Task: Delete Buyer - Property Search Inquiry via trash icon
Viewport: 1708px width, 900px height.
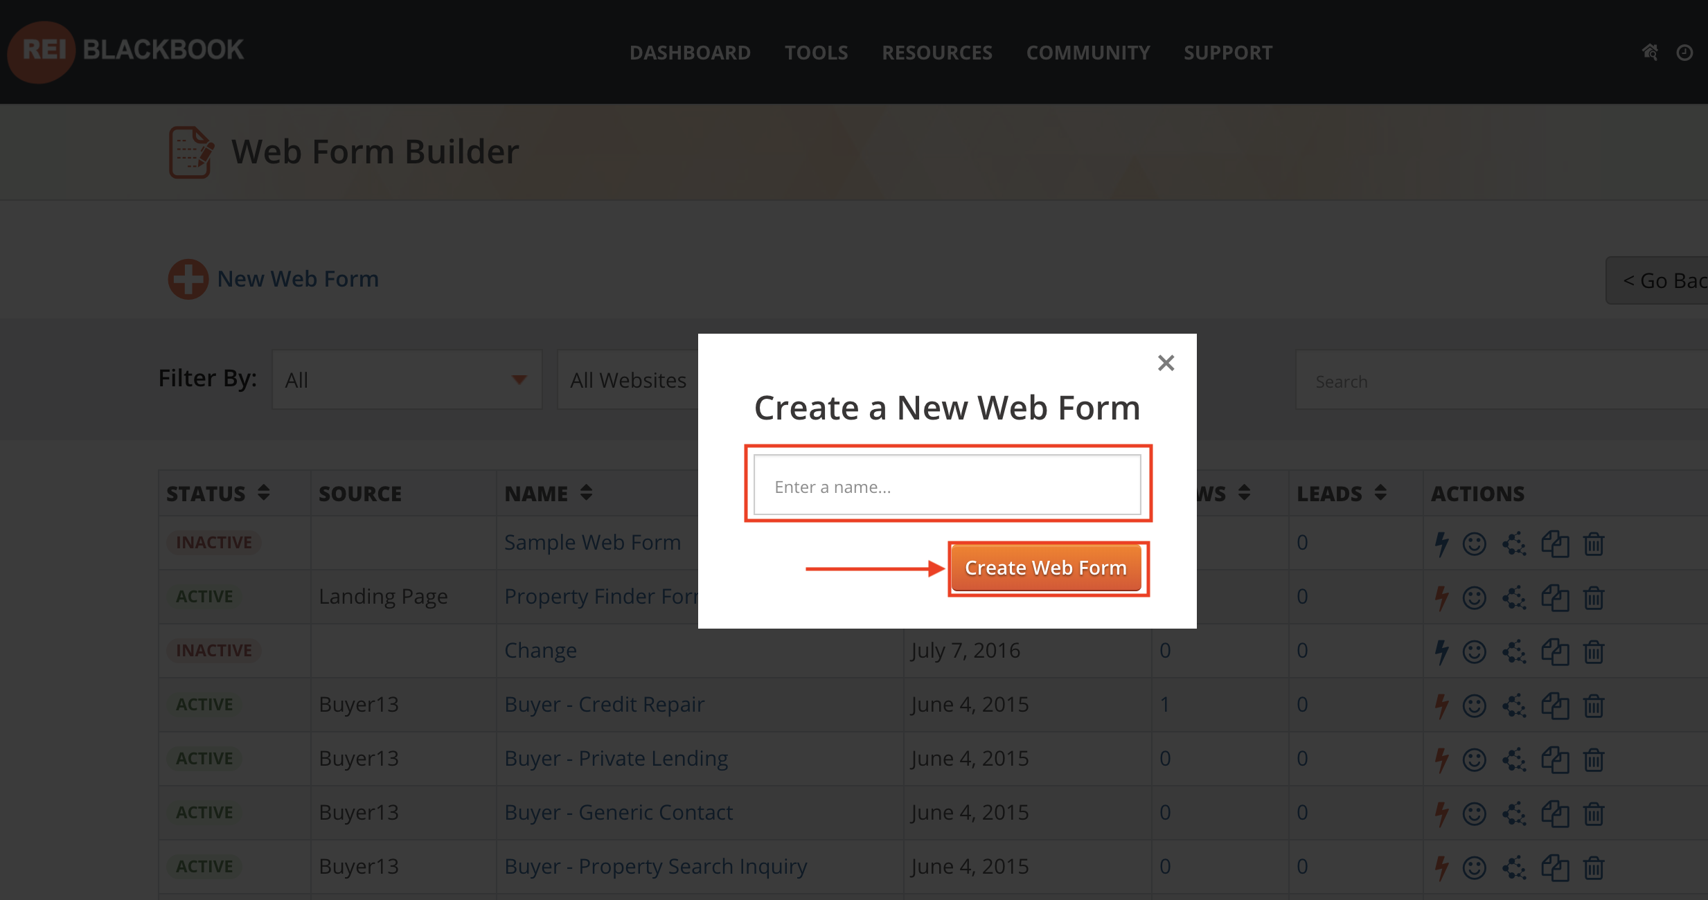Action: tap(1594, 867)
